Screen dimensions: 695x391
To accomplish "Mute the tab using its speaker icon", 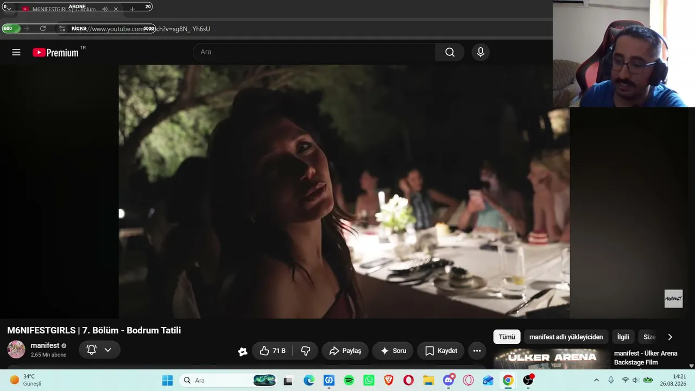I will (105, 9).
